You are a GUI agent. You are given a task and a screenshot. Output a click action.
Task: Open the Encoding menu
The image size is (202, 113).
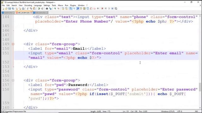28,5
